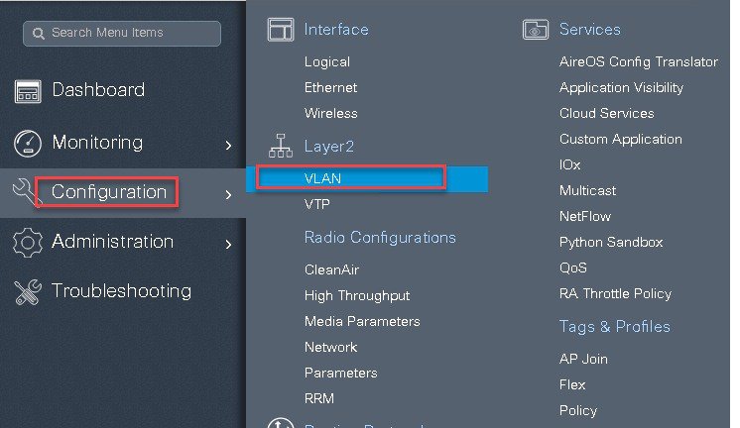Open CleanAir radio configuration
Screen dimensions: 740x428
coord(331,270)
